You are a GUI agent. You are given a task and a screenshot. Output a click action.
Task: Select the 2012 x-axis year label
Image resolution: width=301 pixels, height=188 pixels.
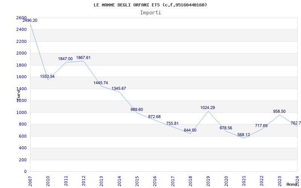(84, 181)
